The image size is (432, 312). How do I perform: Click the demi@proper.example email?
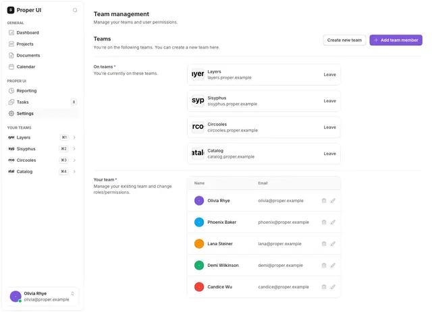click(x=281, y=266)
